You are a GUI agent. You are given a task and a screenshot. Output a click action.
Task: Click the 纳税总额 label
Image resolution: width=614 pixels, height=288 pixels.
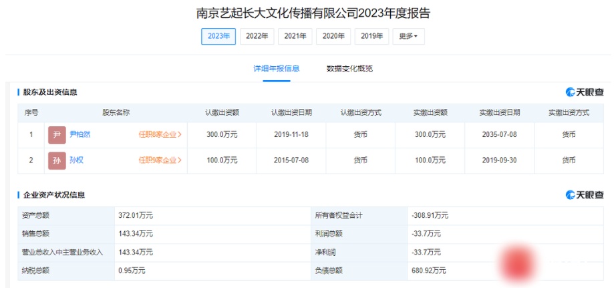tap(36, 271)
